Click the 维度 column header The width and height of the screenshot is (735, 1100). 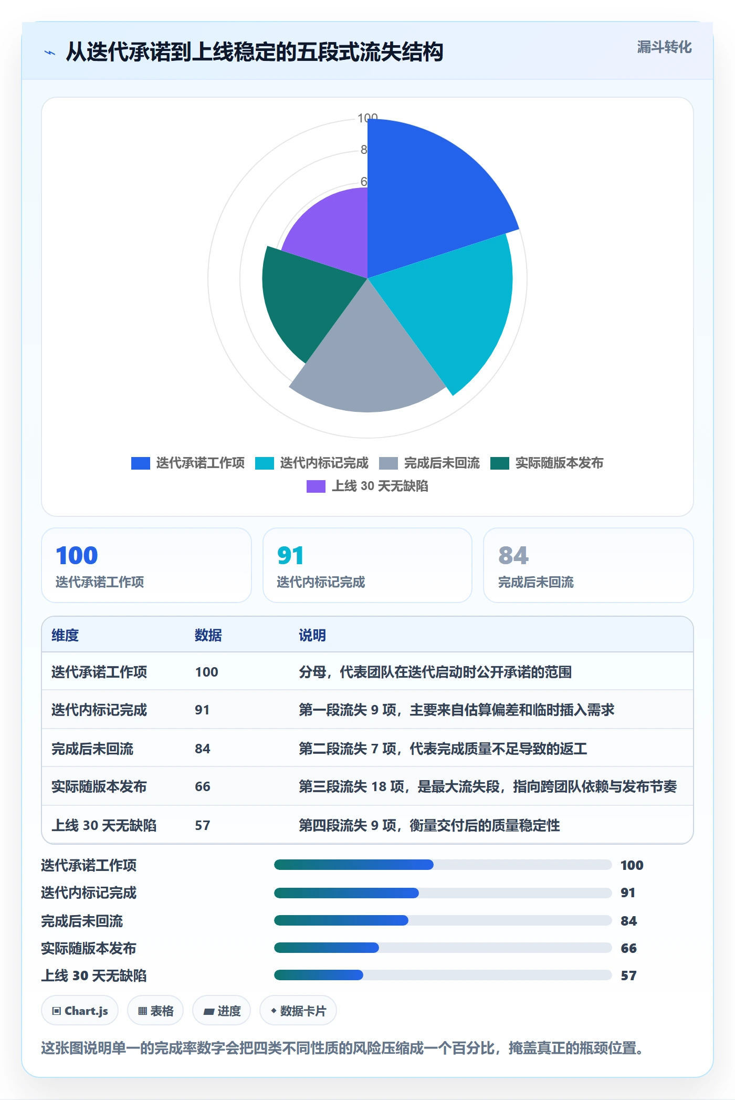pos(65,635)
